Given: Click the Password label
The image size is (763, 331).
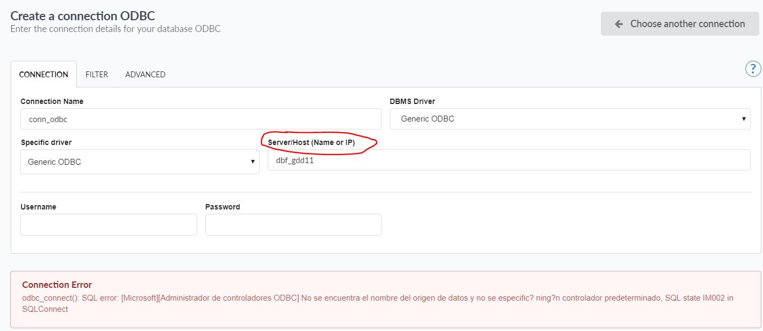Looking at the screenshot, I should (x=222, y=207).
